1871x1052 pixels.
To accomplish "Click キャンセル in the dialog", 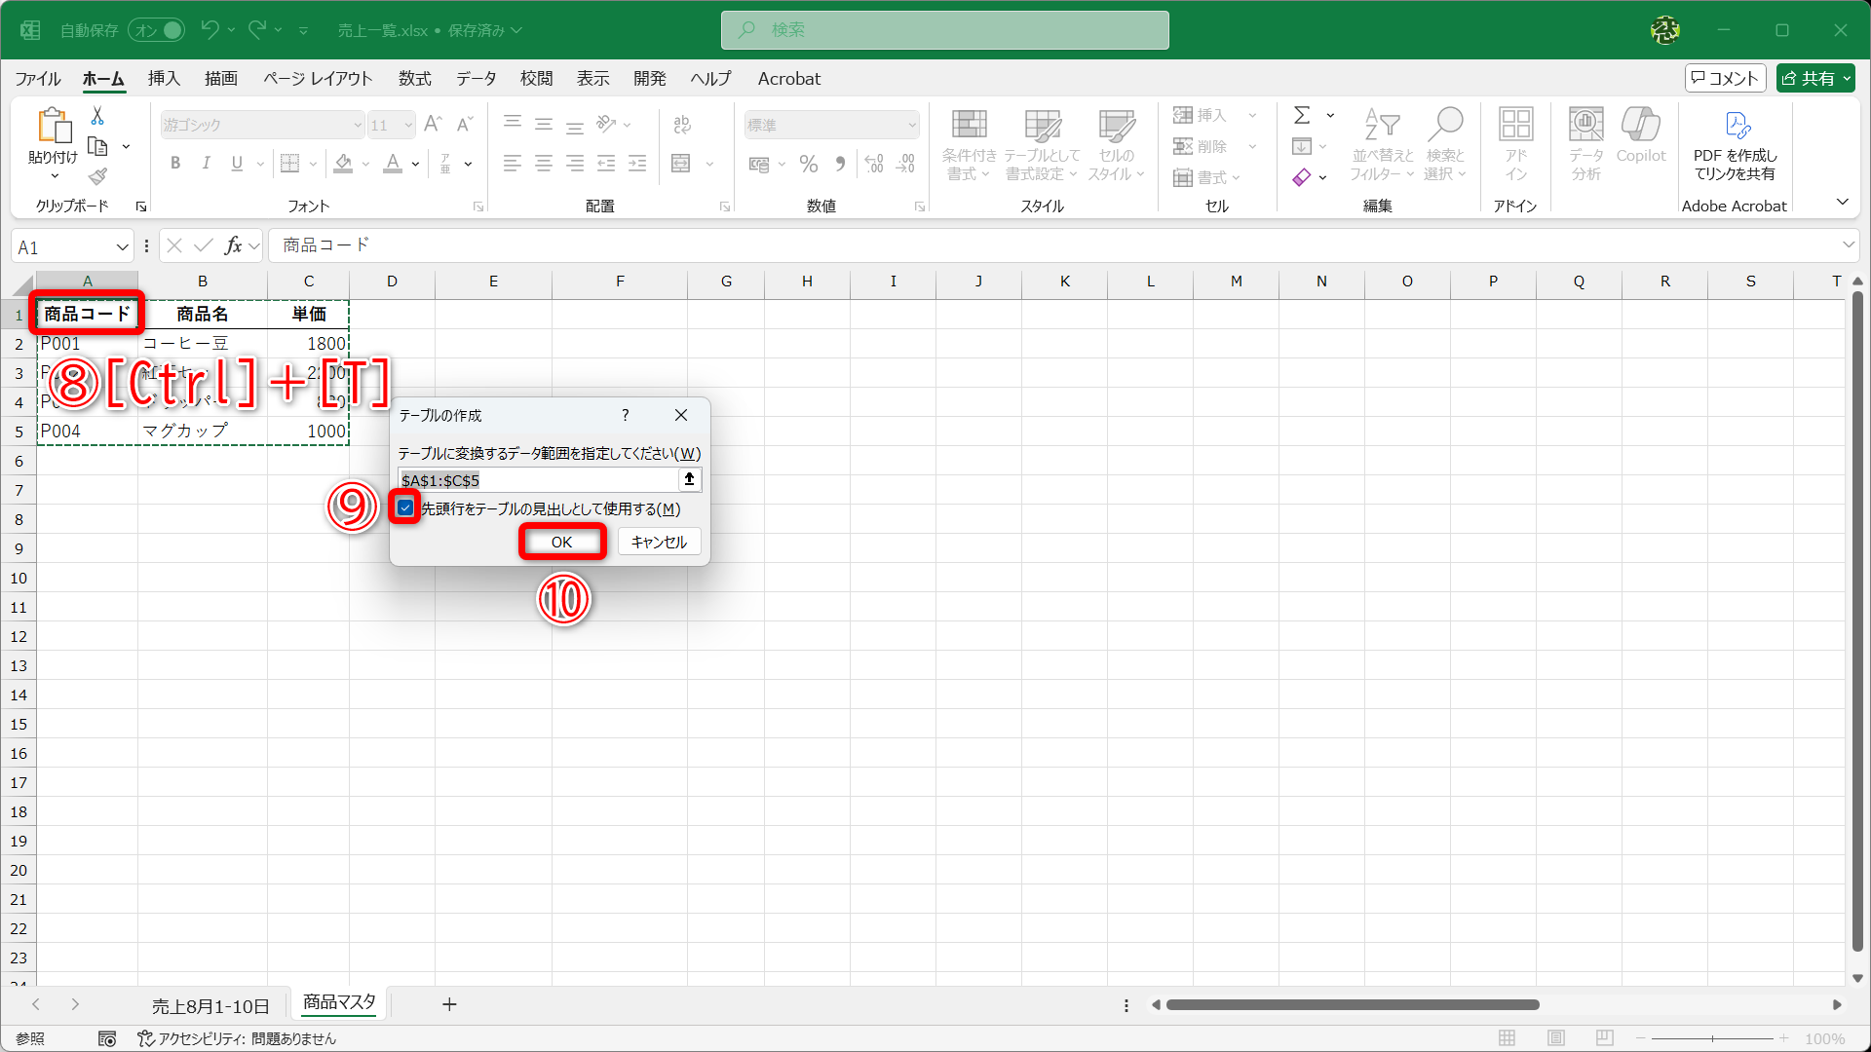I will [659, 542].
